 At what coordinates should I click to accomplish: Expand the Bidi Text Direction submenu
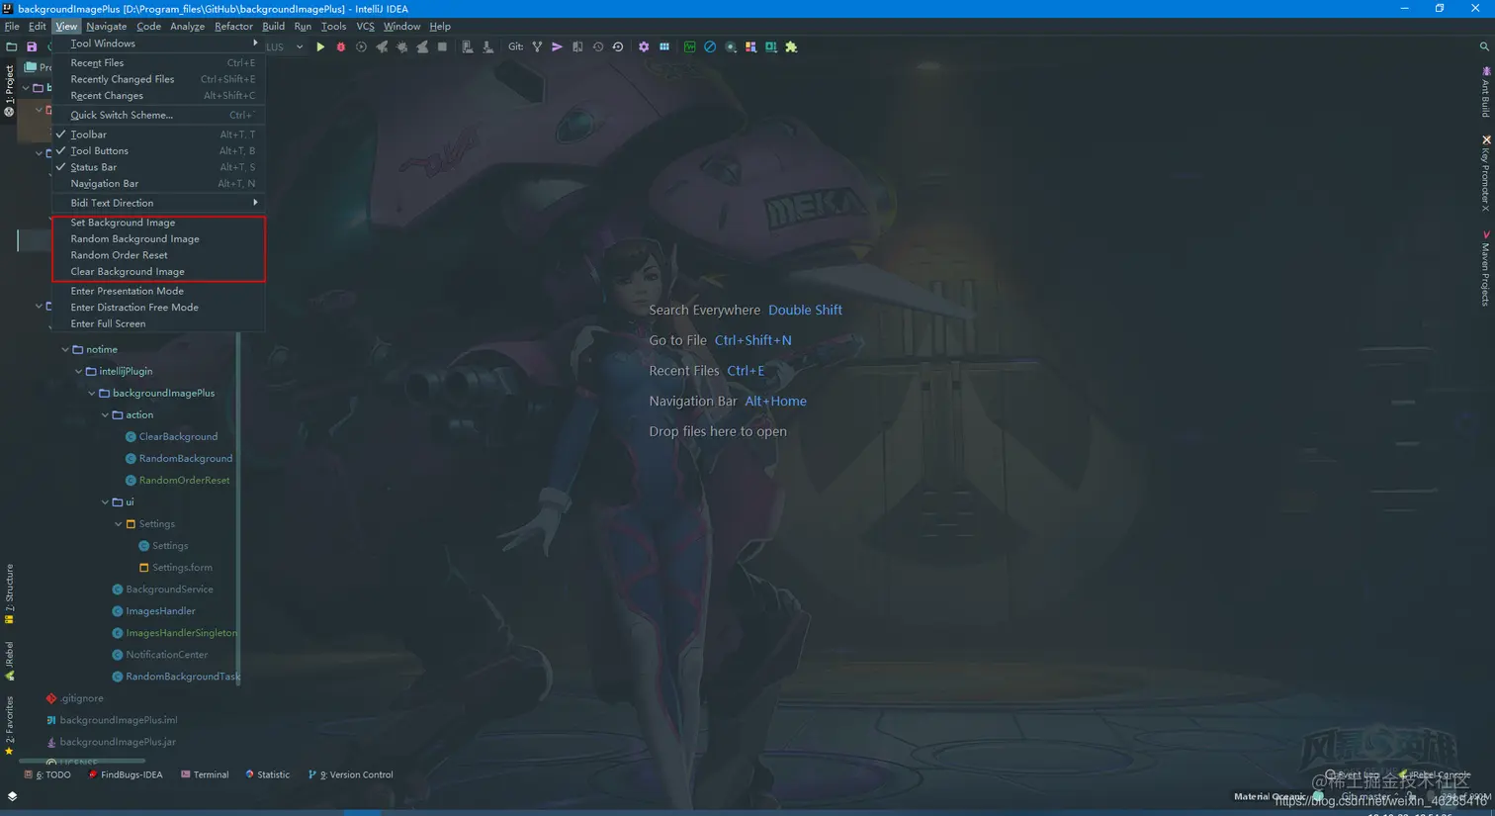point(158,203)
